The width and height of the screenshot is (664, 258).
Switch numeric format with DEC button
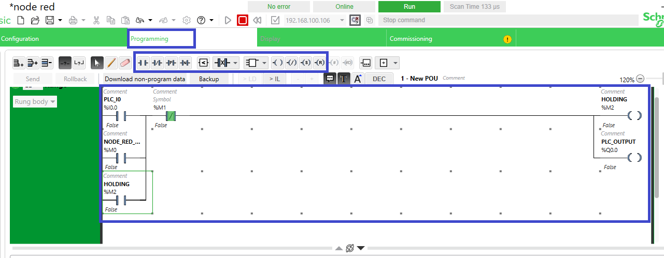tap(379, 79)
